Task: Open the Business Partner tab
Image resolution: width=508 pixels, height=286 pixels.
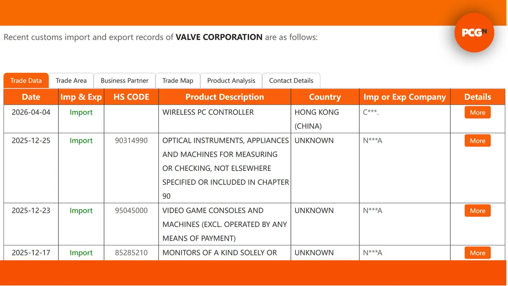Action: (124, 81)
